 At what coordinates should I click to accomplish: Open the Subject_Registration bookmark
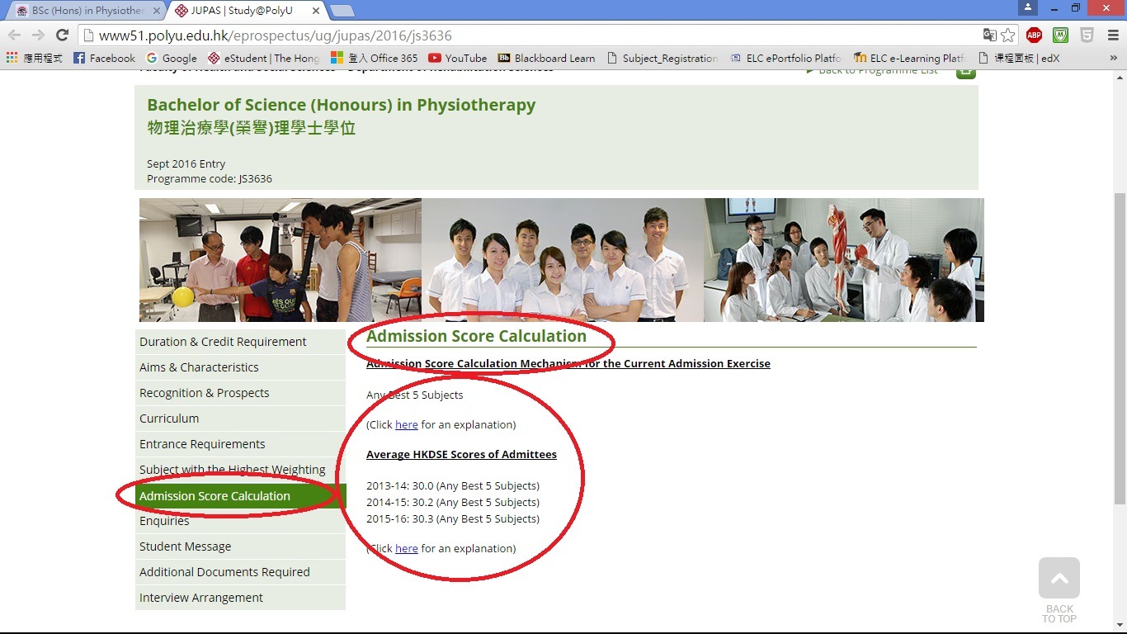[x=662, y=58]
